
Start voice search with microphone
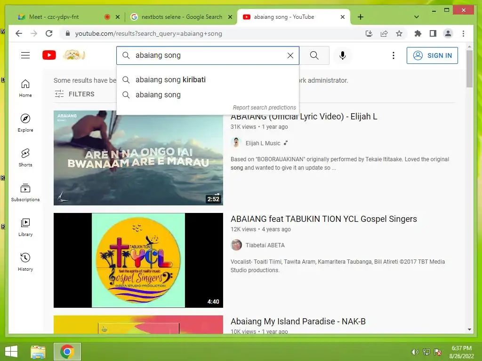point(343,55)
